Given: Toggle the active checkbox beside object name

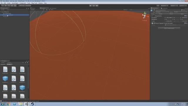Looking at the screenshot, I should pos(154,10).
